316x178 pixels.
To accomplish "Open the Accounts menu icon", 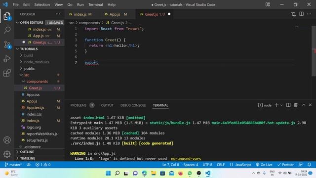I will [x=7, y=140].
